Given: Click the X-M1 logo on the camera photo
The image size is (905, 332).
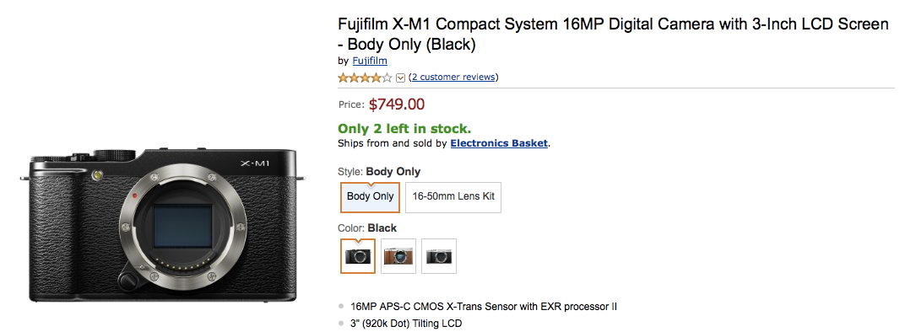Looking at the screenshot, I should tap(255, 163).
